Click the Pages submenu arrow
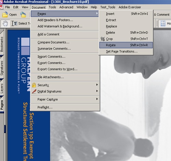 pyautogui.click(x=97, y=13)
